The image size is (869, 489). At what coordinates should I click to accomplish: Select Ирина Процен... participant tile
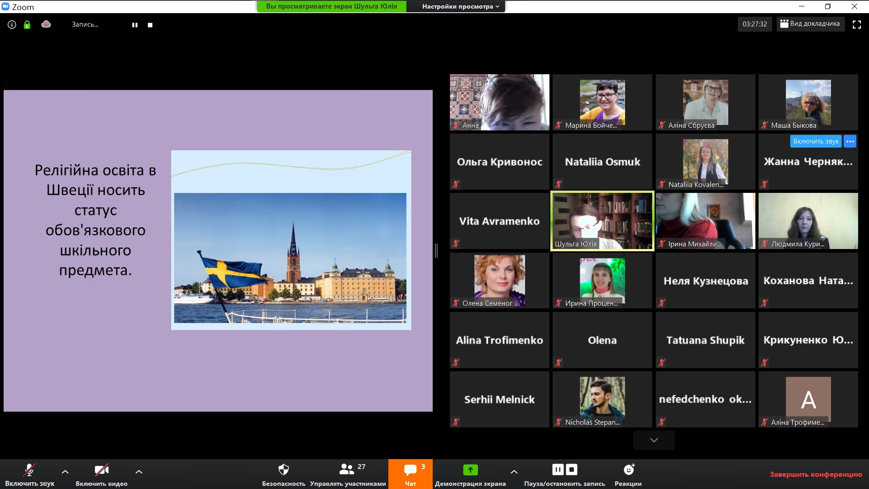(602, 280)
